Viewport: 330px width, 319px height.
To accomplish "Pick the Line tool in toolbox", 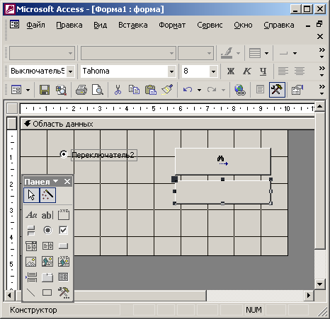I will (x=31, y=293).
